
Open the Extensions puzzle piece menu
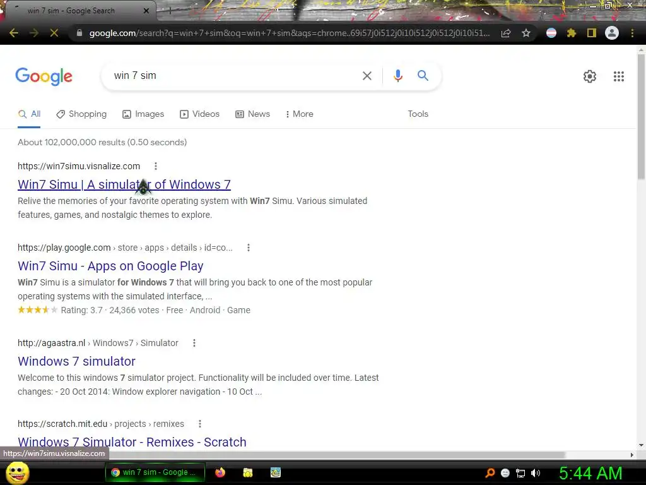(572, 33)
